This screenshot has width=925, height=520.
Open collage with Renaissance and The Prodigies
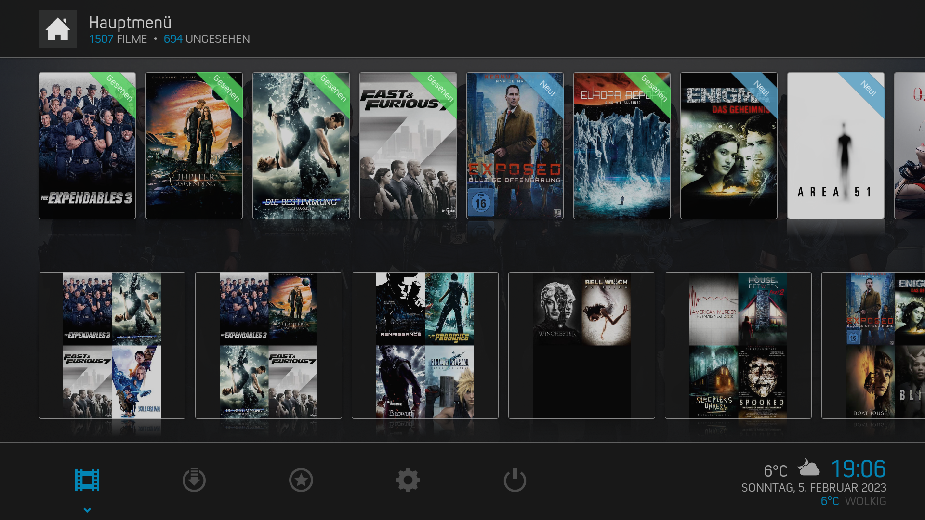pos(425,345)
